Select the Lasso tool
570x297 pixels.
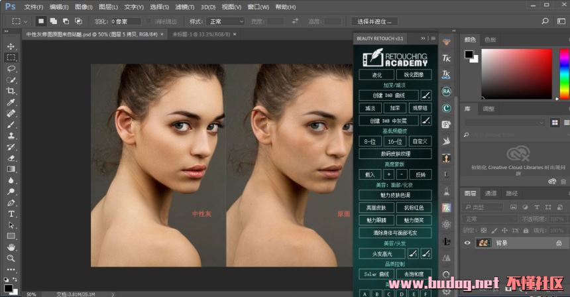click(11, 68)
